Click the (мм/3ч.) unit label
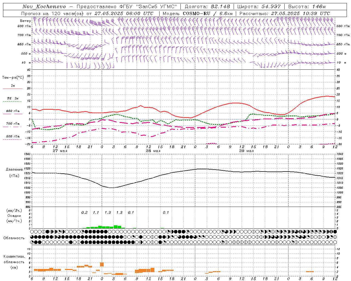Image resolution: width=351 pixels, height=281 pixels. point(14,211)
